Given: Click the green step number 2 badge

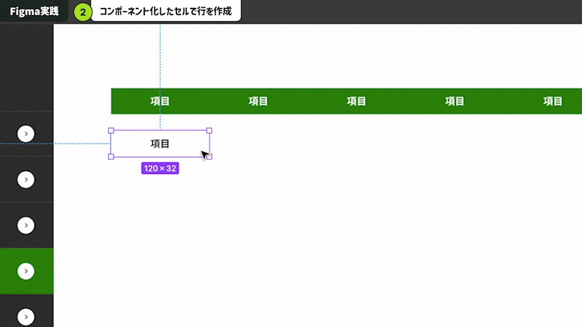Looking at the screenshot, I should point(82,12).
